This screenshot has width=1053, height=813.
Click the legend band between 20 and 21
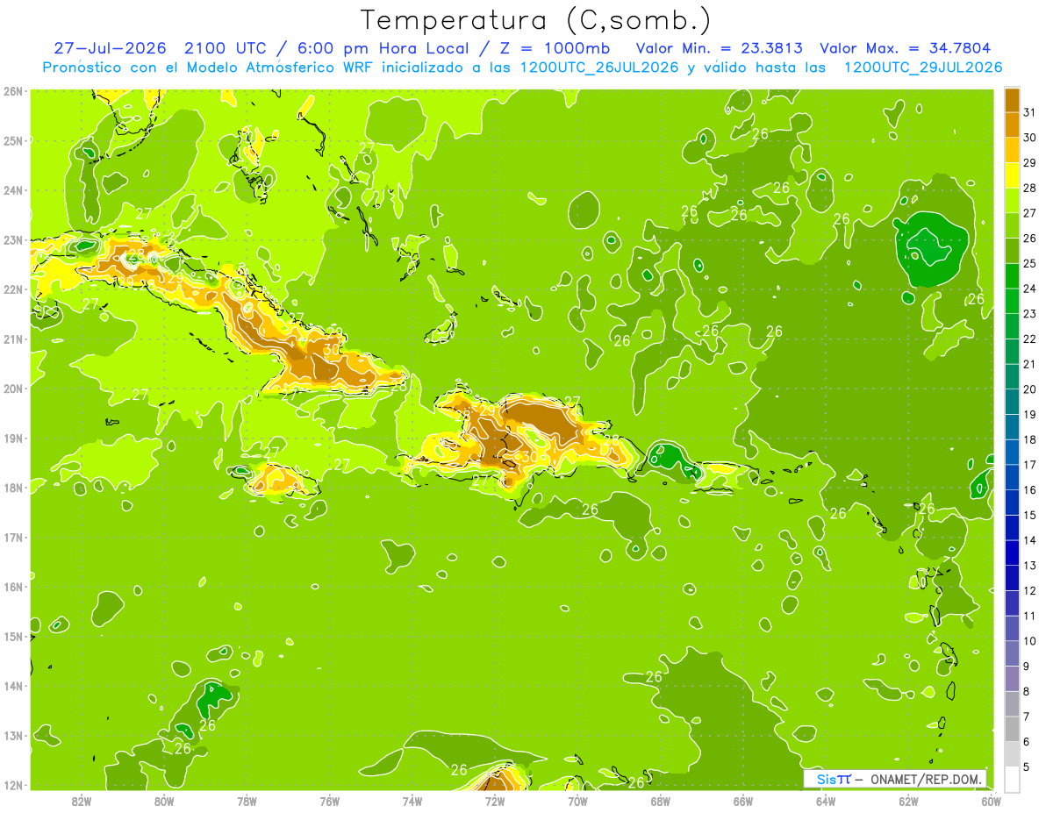click(x=1012, y=376)
